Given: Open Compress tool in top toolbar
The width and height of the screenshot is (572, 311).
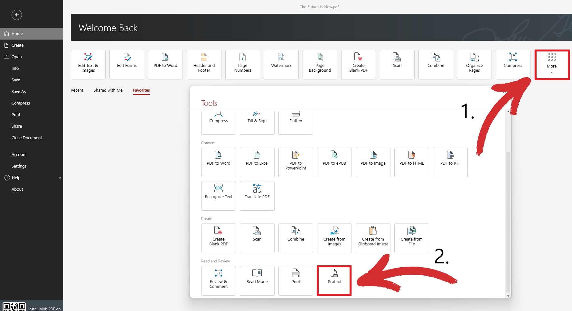Looking at the screenshot, I should click(x=513, y=64).
